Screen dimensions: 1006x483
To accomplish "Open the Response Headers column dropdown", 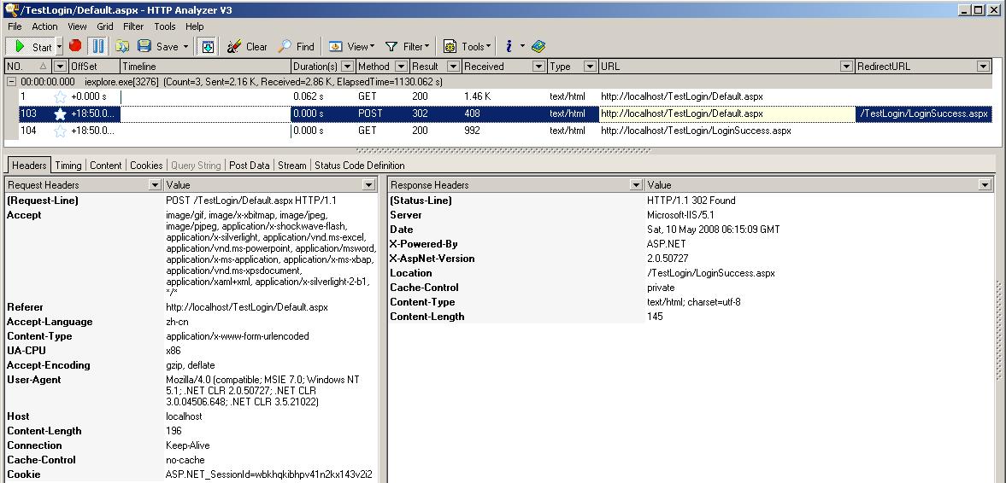I will [636, 185].
